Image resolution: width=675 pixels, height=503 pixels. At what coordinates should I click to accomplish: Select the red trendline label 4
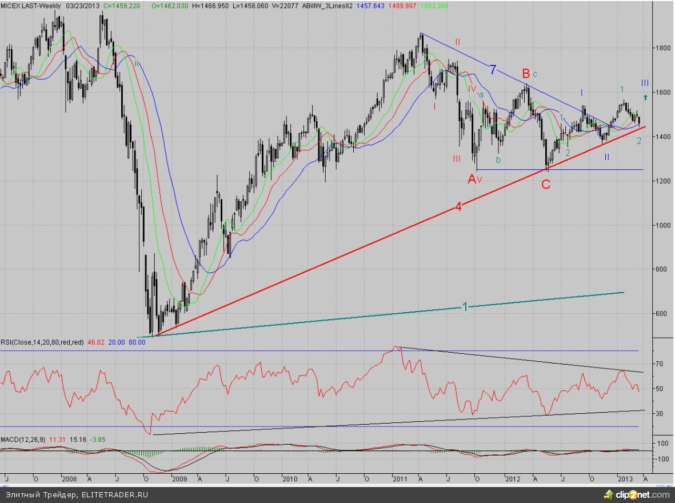coord(458,207)
